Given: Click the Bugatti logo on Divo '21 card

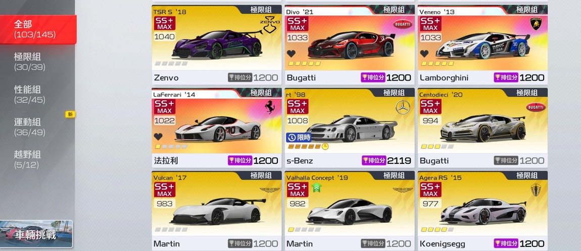Looking at the screenshot, I should coord(403,24).
